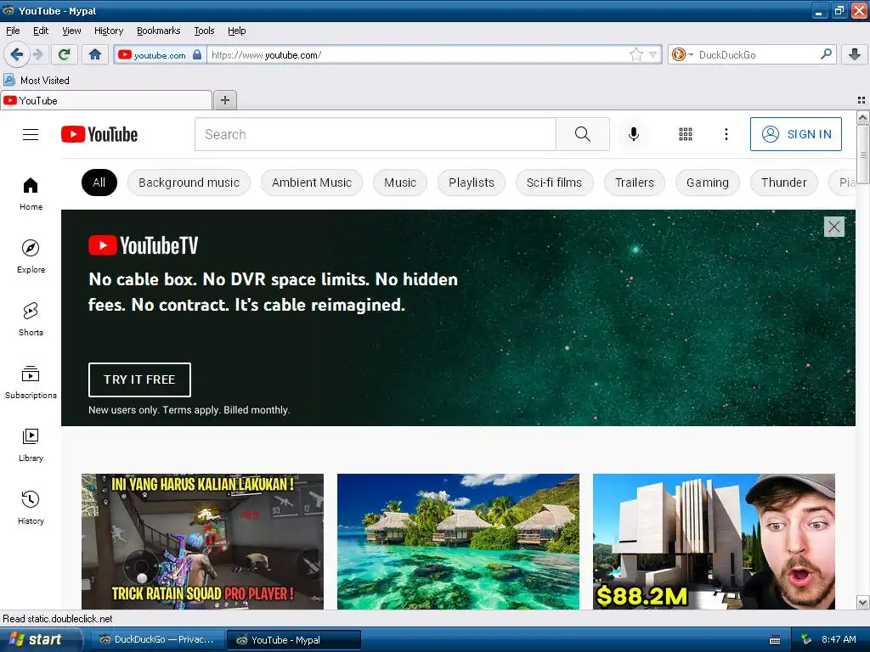Screen dimensions: 870x652
Task: Go to the browser home page
Action: coord(95,54)
